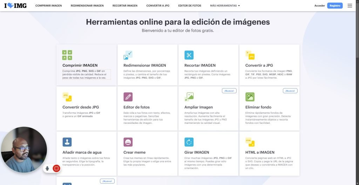The height and width of the screenshot is (185, 359).
Task: Click the iLoveIMG logo
Action: 15,6
